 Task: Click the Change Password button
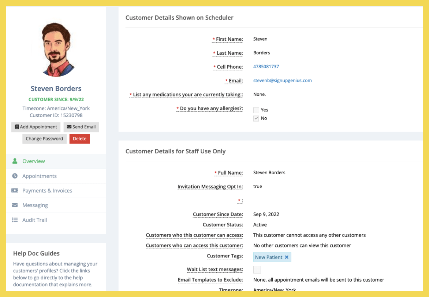(44, 139)
